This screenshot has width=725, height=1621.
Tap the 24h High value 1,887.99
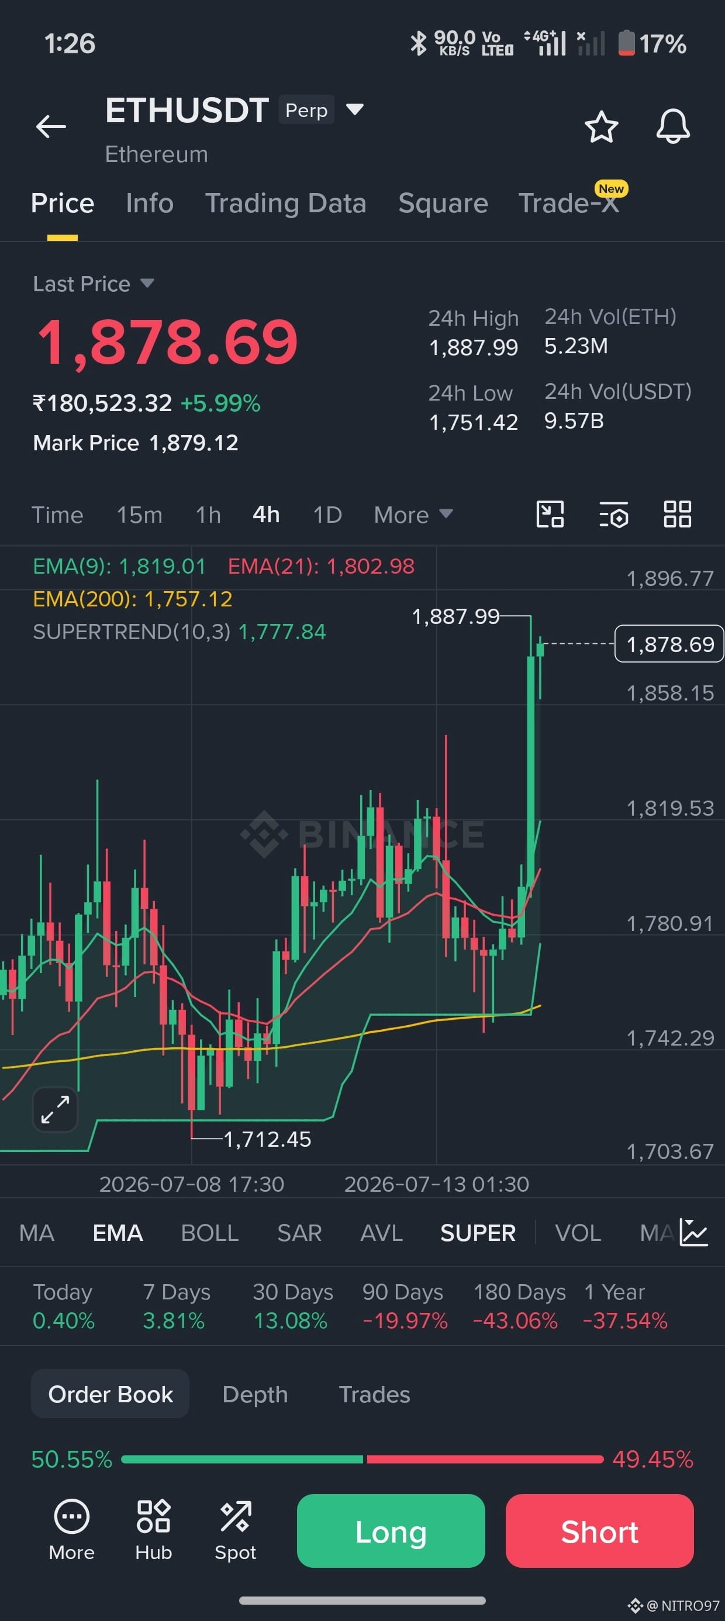[473, 347]
